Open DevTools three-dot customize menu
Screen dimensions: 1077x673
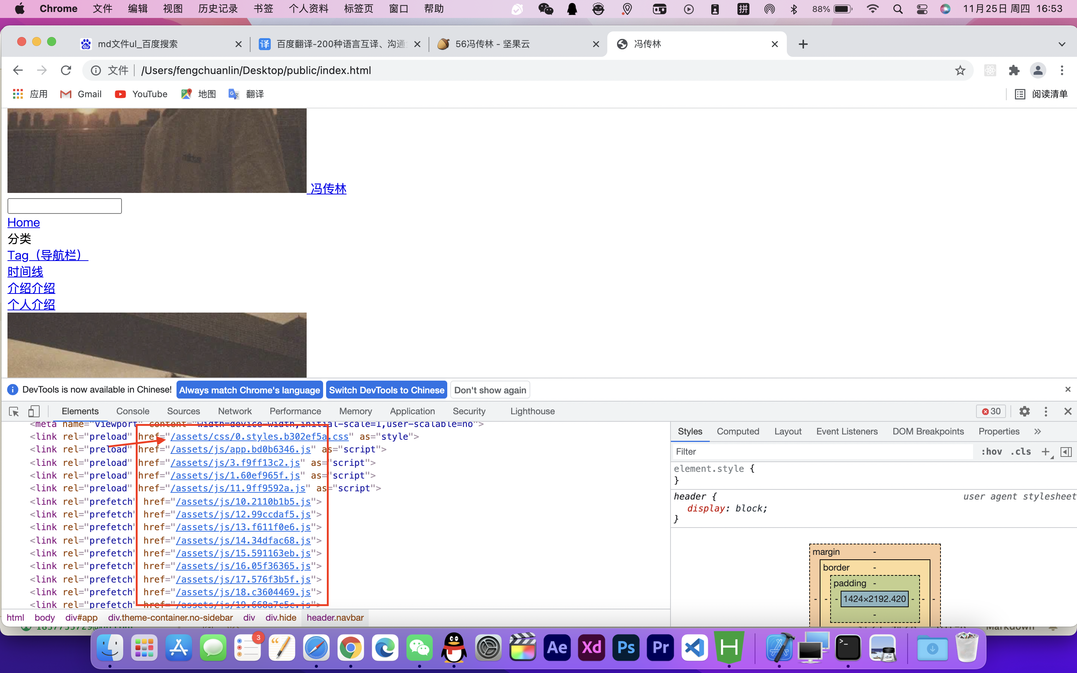coord(1046,411)
